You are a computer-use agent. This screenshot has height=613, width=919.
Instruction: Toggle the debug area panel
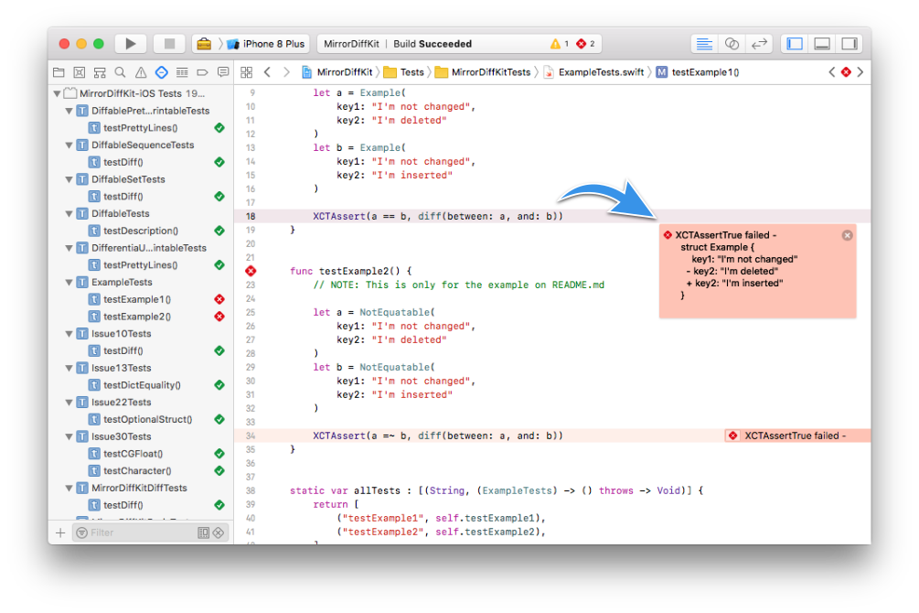[x=822, y=43]
